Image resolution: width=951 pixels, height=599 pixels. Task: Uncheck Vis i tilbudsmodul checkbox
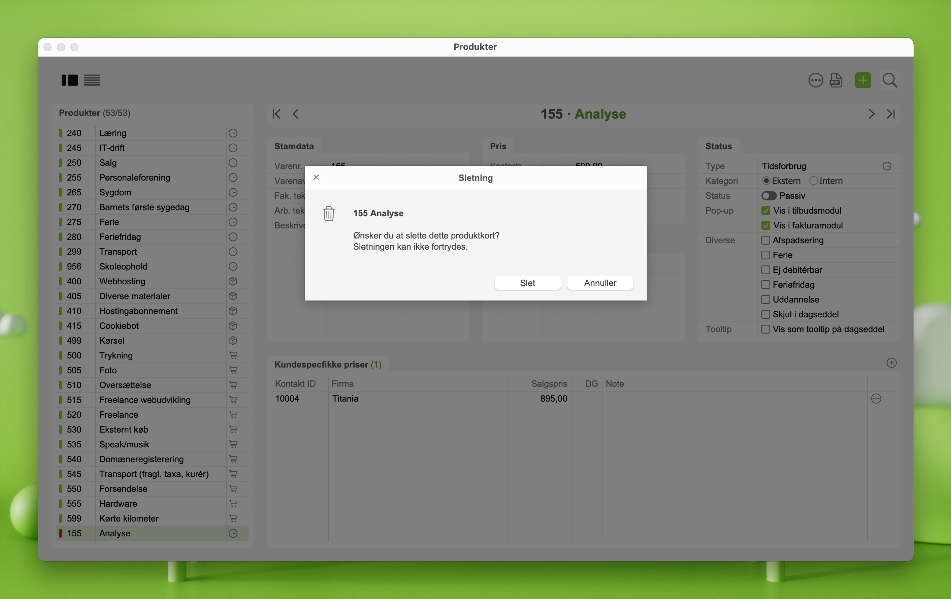coord(766,211)
